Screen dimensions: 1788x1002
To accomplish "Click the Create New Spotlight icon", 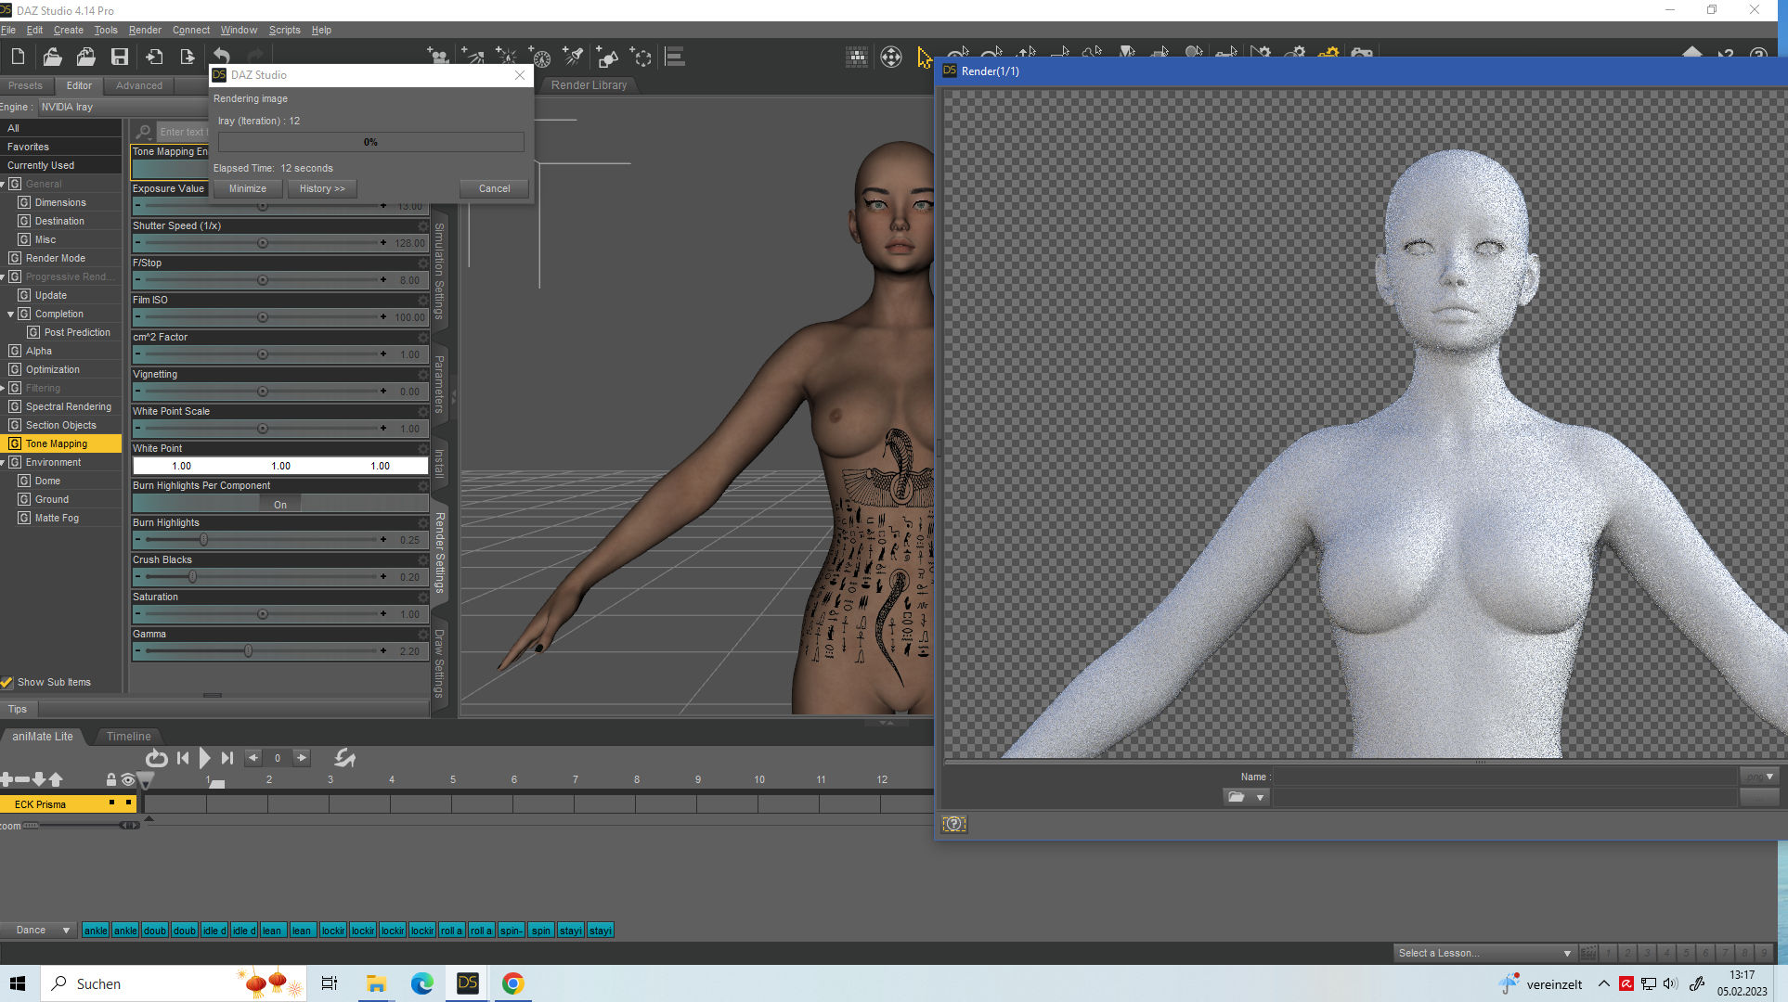I will [574, 58].
